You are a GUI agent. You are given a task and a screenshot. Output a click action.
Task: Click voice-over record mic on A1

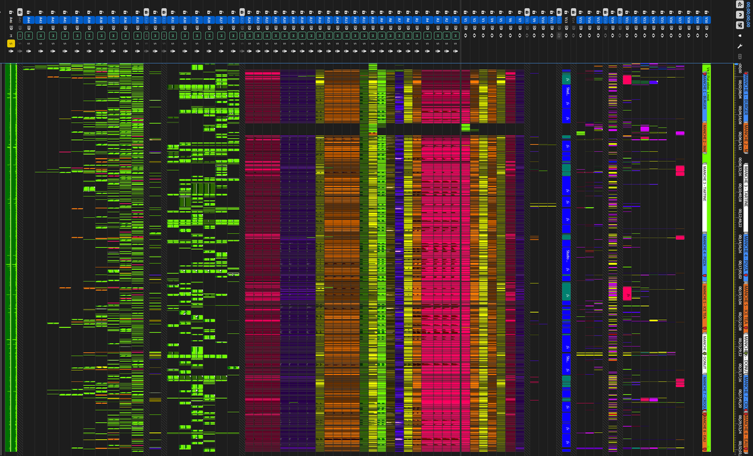pos(456,51)
